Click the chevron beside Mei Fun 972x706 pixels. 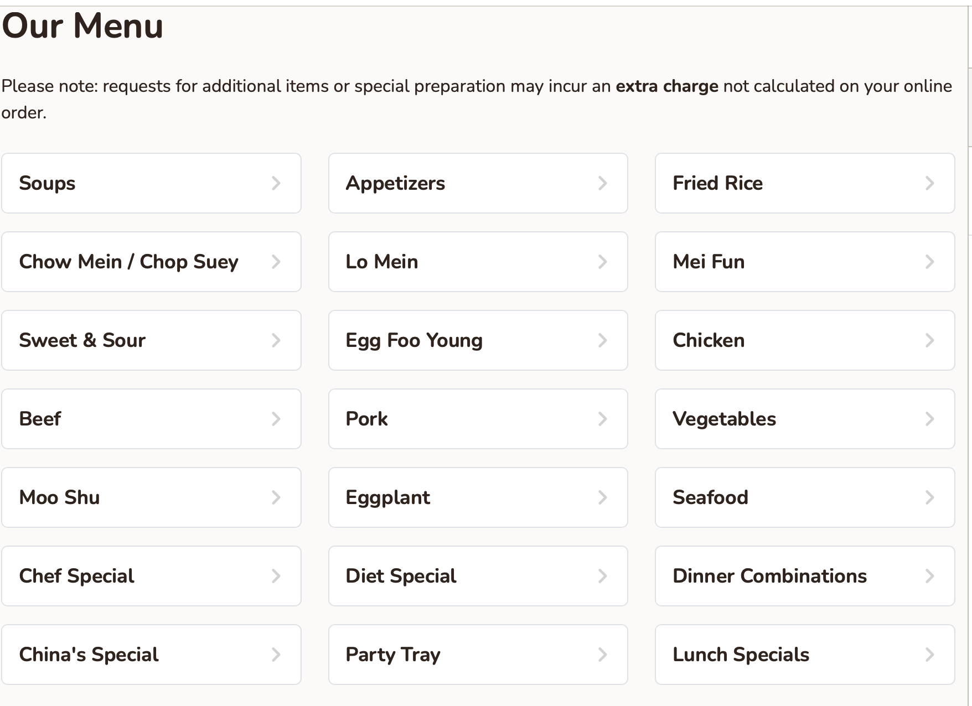(930, 262)
